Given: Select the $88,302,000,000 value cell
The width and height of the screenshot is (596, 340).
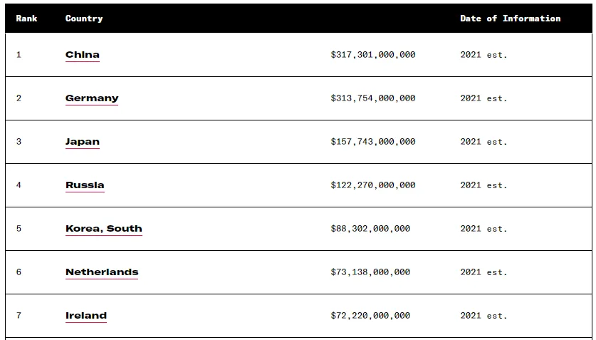Looking at the screenshot, I should [x=370, y=229].
